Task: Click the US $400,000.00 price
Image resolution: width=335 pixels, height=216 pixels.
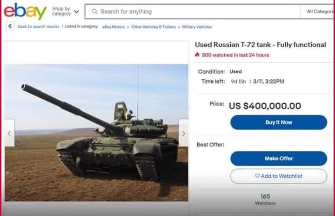Action: pos(265,106)
